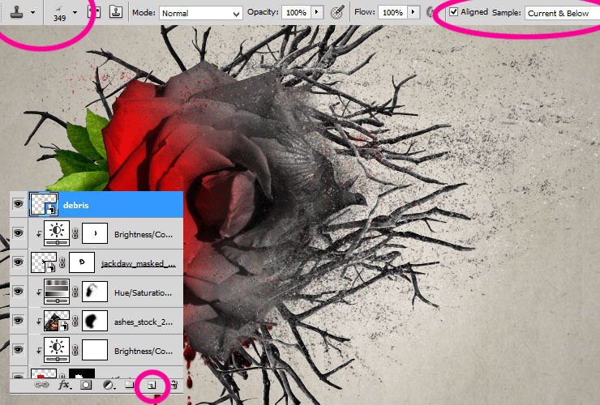Hide Brightness/Contrast layer below ashes_stock

tap(18, 349)
